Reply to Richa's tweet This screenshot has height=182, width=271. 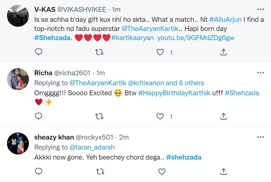click(38, 116)
